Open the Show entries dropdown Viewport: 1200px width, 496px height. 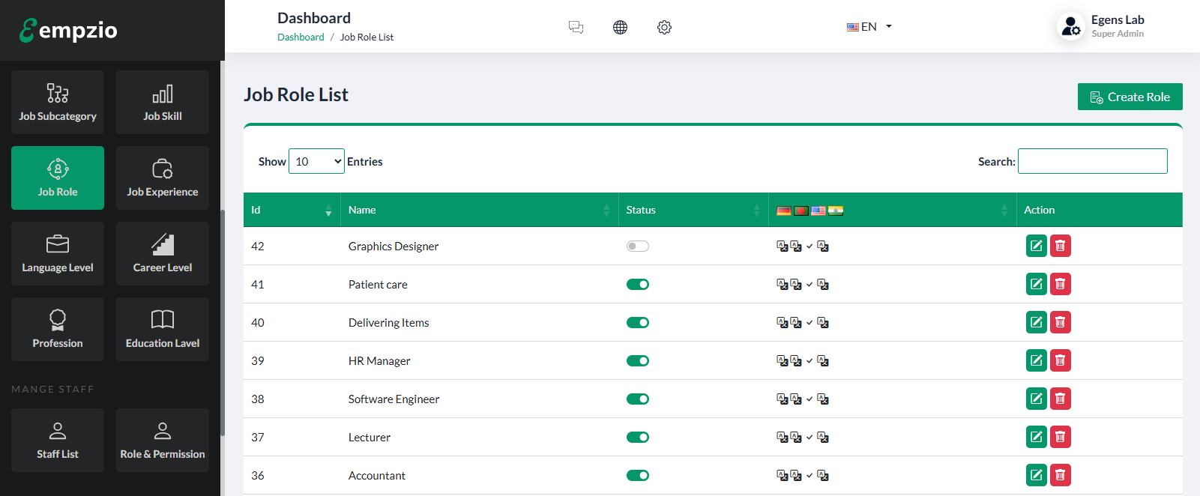pyautogui.click(x=316, y=161)
